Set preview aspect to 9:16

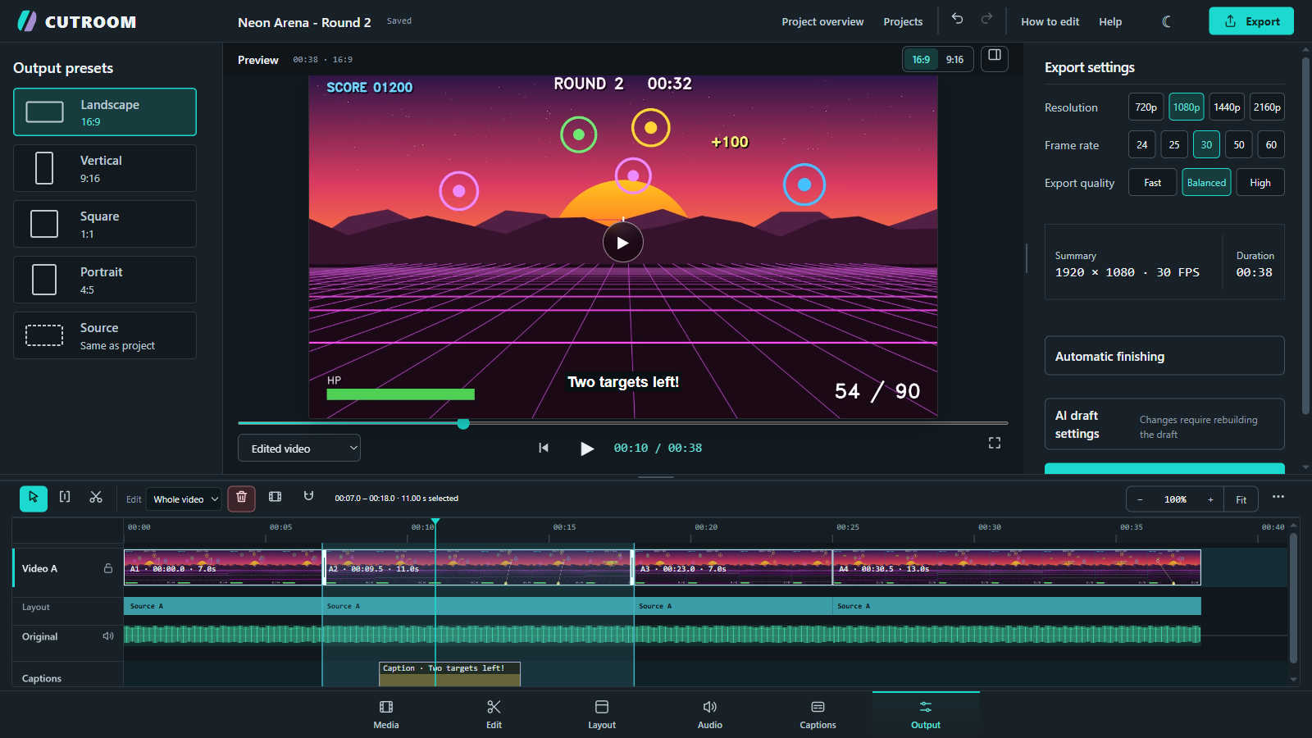click(x=954, y=59)
